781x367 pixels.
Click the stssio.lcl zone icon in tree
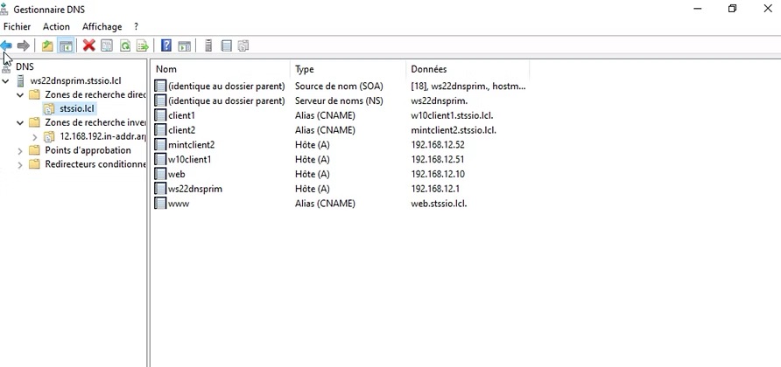click(x=49, y=108)
